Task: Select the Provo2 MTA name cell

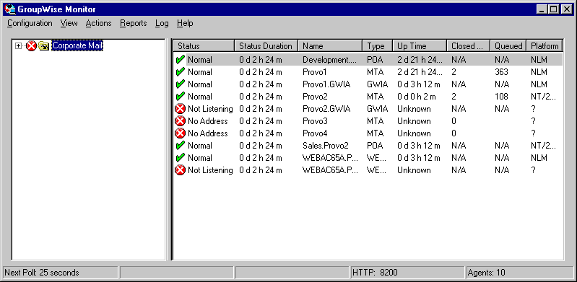Action: pyautogui.click(x=315, y=97)
